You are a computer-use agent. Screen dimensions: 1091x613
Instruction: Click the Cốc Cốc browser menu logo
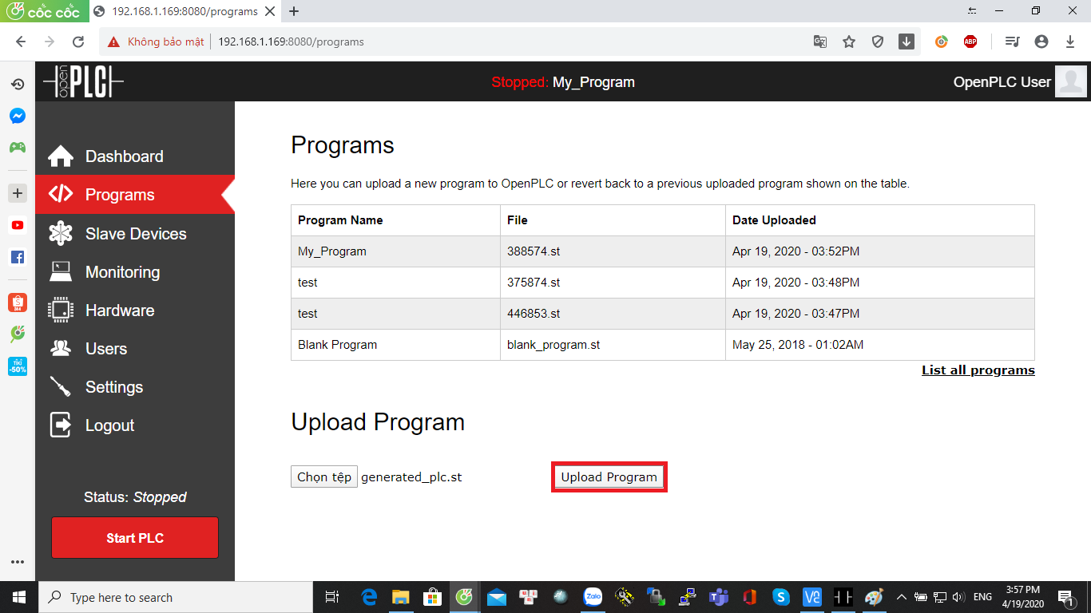coord(44,11)
